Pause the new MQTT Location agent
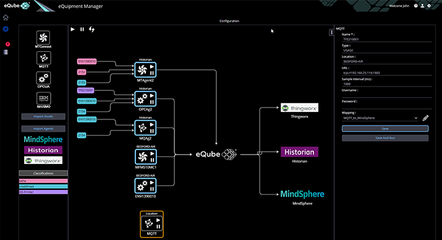This screenshot has height=240, width=442. click(158, 226)
